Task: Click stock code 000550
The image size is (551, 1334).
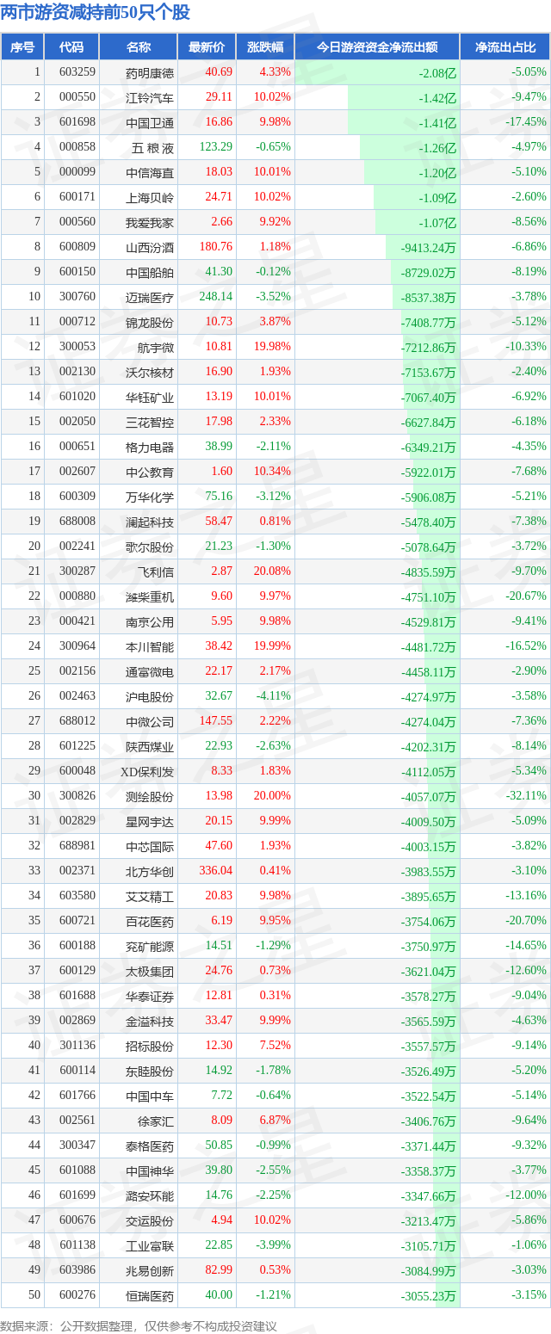Action: [x=77, y=97]
